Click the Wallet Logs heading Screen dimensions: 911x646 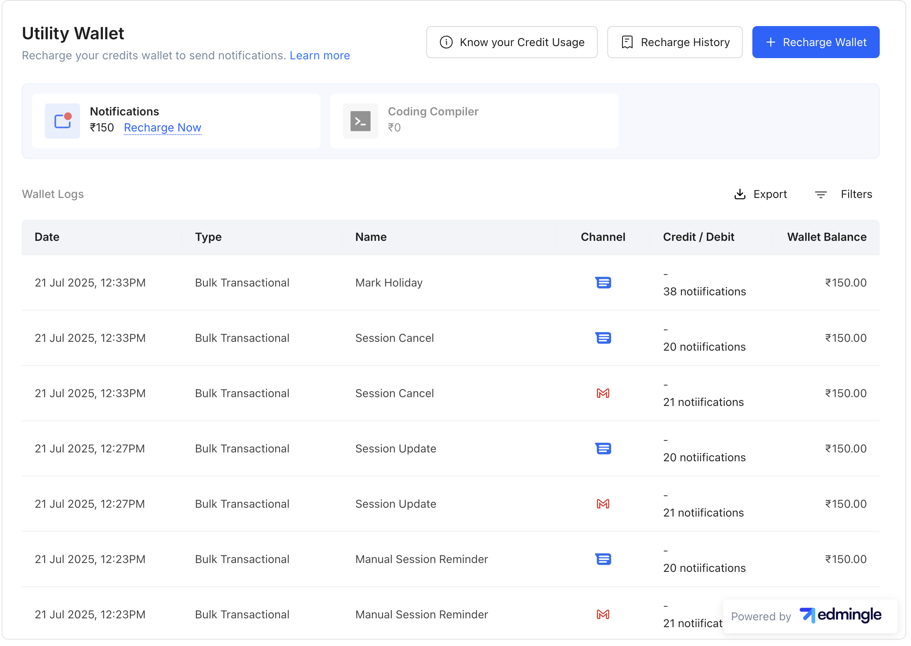pos(53,194)
